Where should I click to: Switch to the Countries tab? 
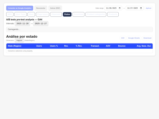(x=78, y=14)
